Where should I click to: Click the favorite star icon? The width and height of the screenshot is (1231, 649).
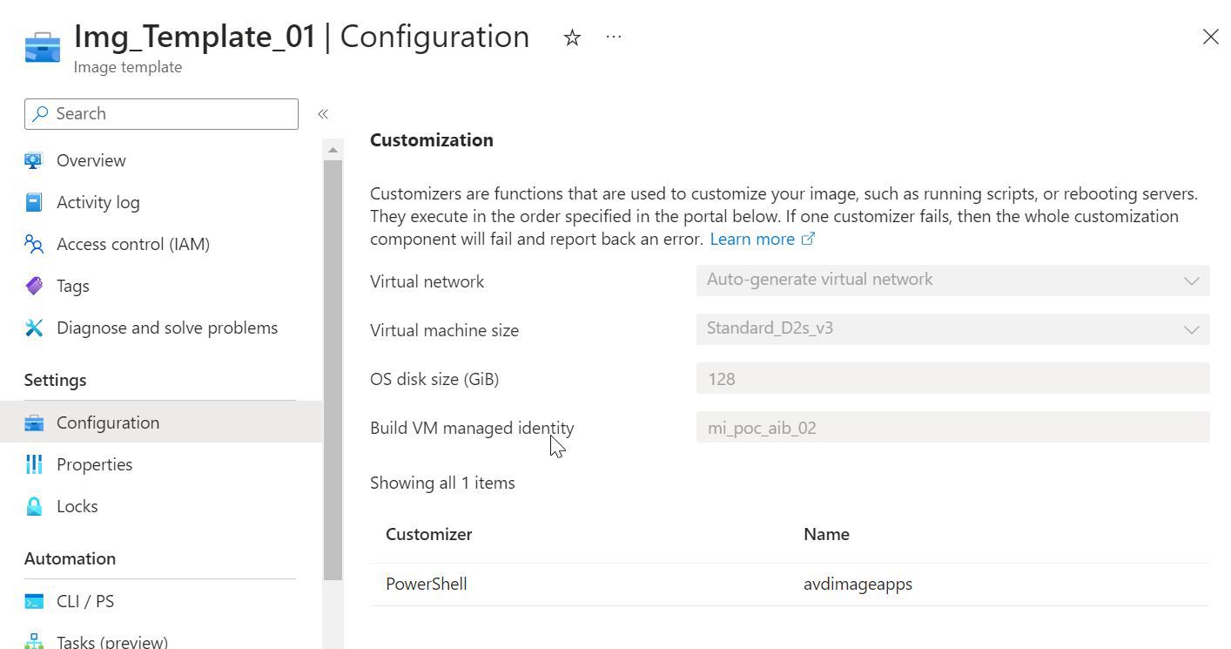click(572, 37)
